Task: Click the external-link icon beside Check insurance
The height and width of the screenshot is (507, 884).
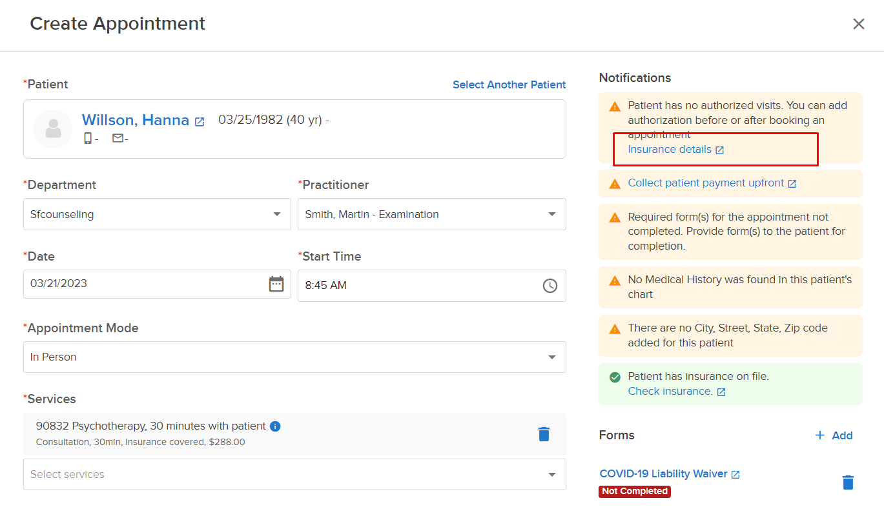Action: coord(721,392)
